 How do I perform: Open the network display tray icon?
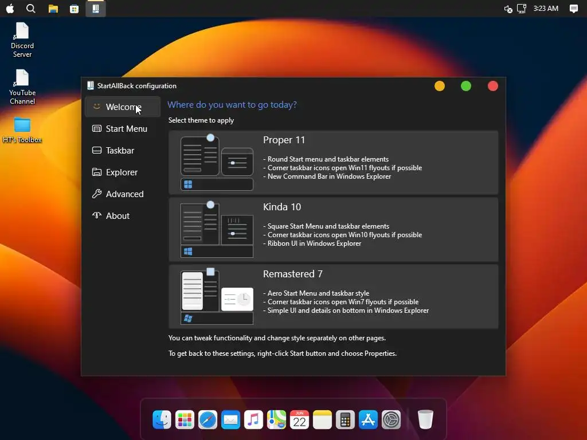pos(522,9)
